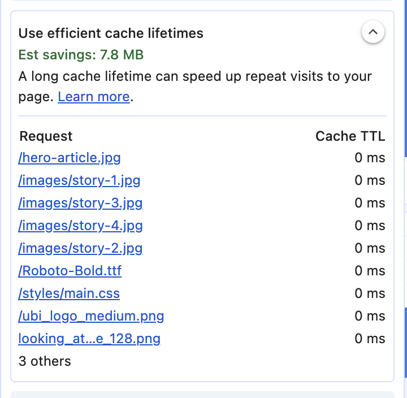407x398 pixels.
Task: Collapse the cache lifetimes insight chevron
Action: [373, 32]
